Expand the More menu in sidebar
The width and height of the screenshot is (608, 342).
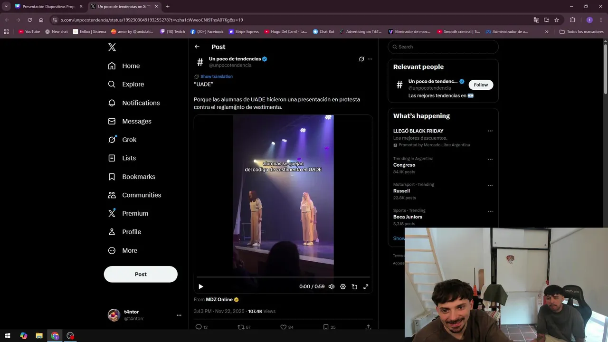123,250
